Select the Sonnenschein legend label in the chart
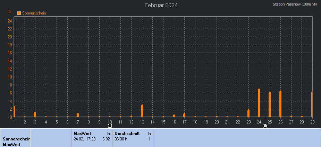Viewport: 321px width, 147px height. pos(34,13)
